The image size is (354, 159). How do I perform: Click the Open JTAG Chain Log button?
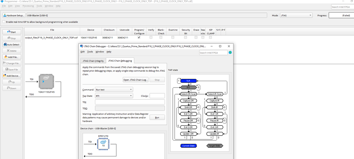[135, 80]
